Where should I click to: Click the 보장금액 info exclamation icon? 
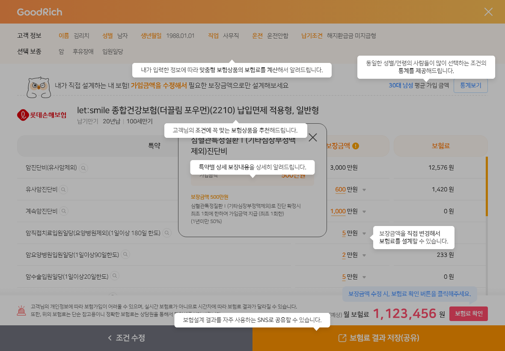click(x=356, y=146)
